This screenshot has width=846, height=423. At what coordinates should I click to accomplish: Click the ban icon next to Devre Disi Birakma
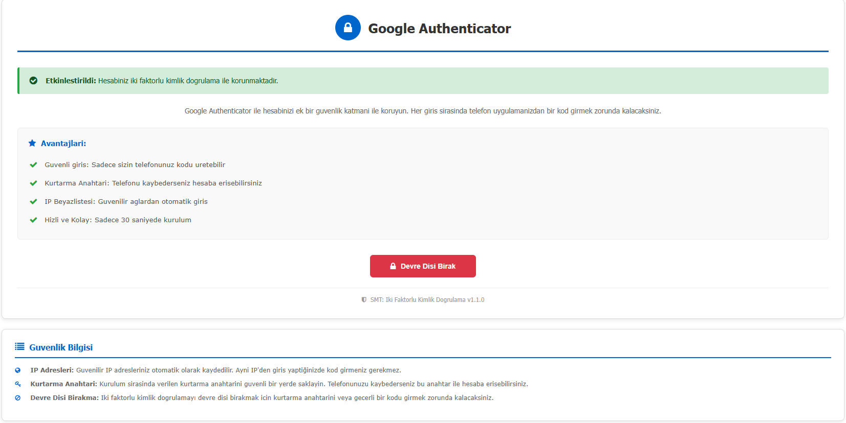point(18,398)
